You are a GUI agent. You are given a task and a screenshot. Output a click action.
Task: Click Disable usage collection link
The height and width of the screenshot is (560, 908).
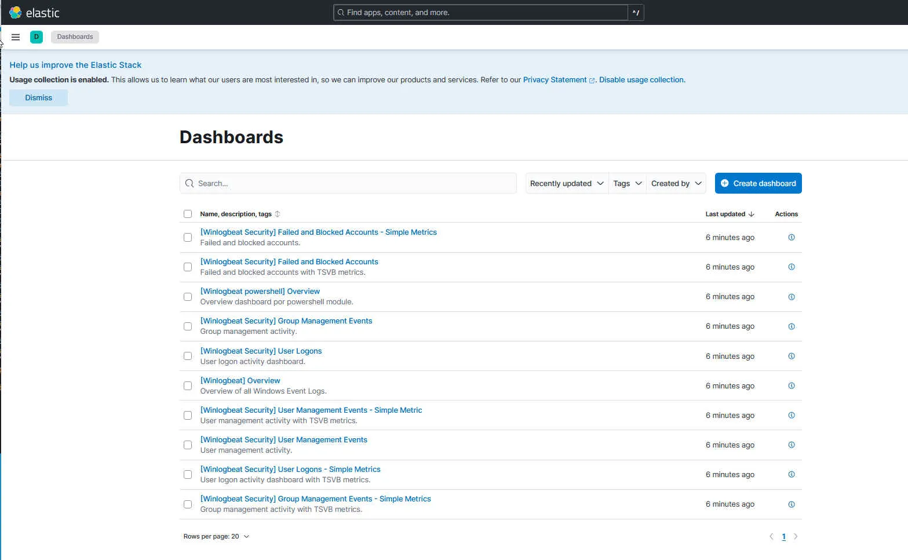(642, 80)
